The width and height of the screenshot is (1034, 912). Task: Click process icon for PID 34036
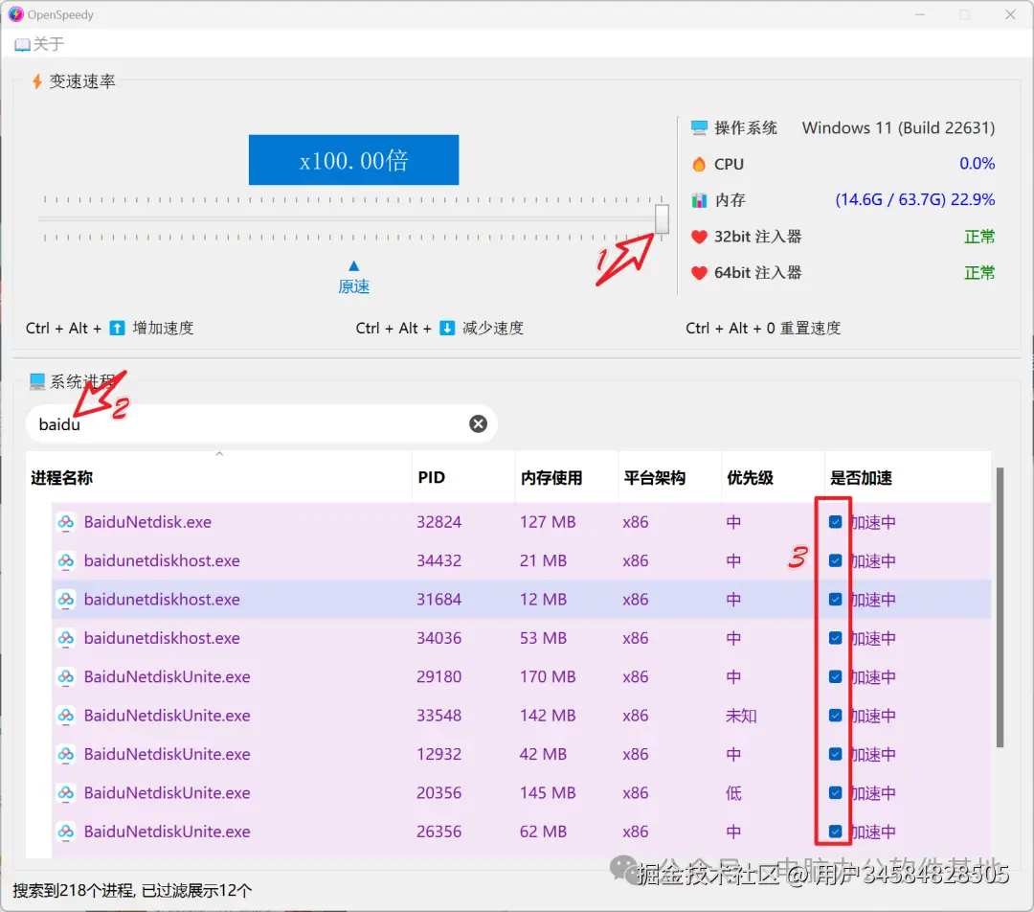pyautogui.click(x=65, y=637)
